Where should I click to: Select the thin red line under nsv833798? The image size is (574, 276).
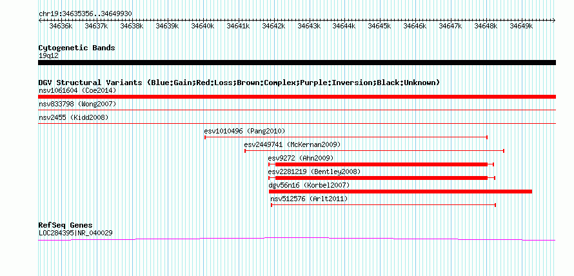coord(297,110)
